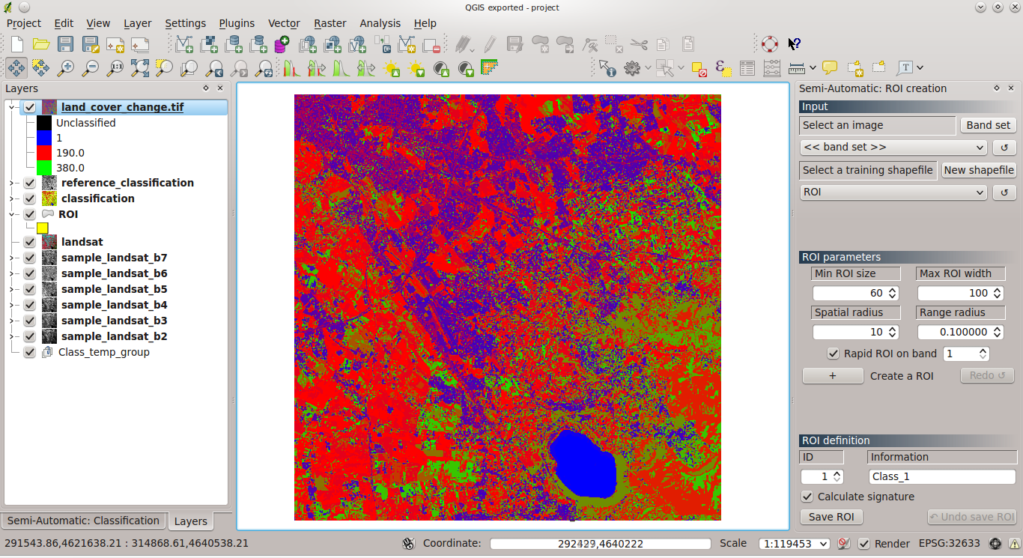Select the Measure Line tool
The height and width of the screenshot is (558, 1023).
pos(795,67)
